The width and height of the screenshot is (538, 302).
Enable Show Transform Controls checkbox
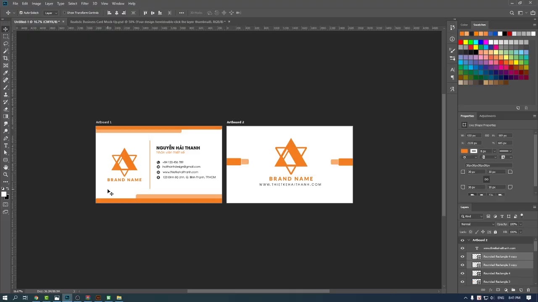click(x=64, y=13)
